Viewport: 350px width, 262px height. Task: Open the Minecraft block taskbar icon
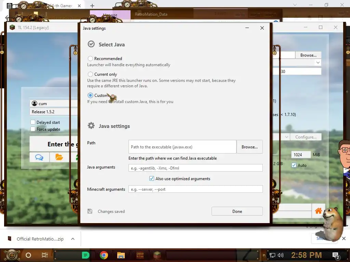tap(157, 255)
